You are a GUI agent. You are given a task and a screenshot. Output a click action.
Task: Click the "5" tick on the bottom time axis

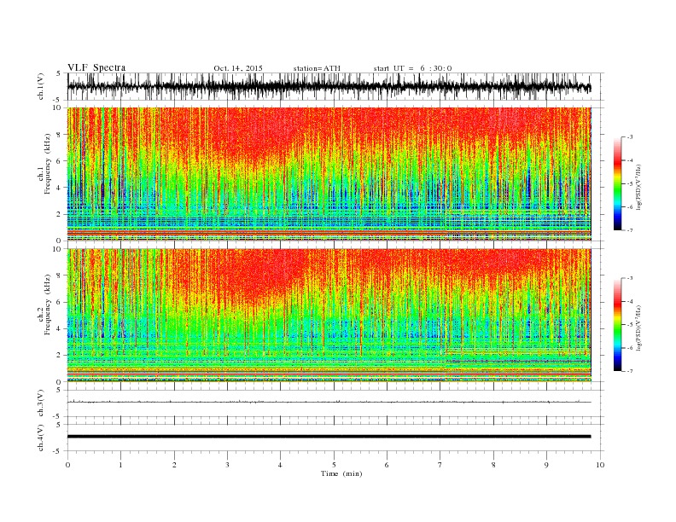[x=334, y=465]
